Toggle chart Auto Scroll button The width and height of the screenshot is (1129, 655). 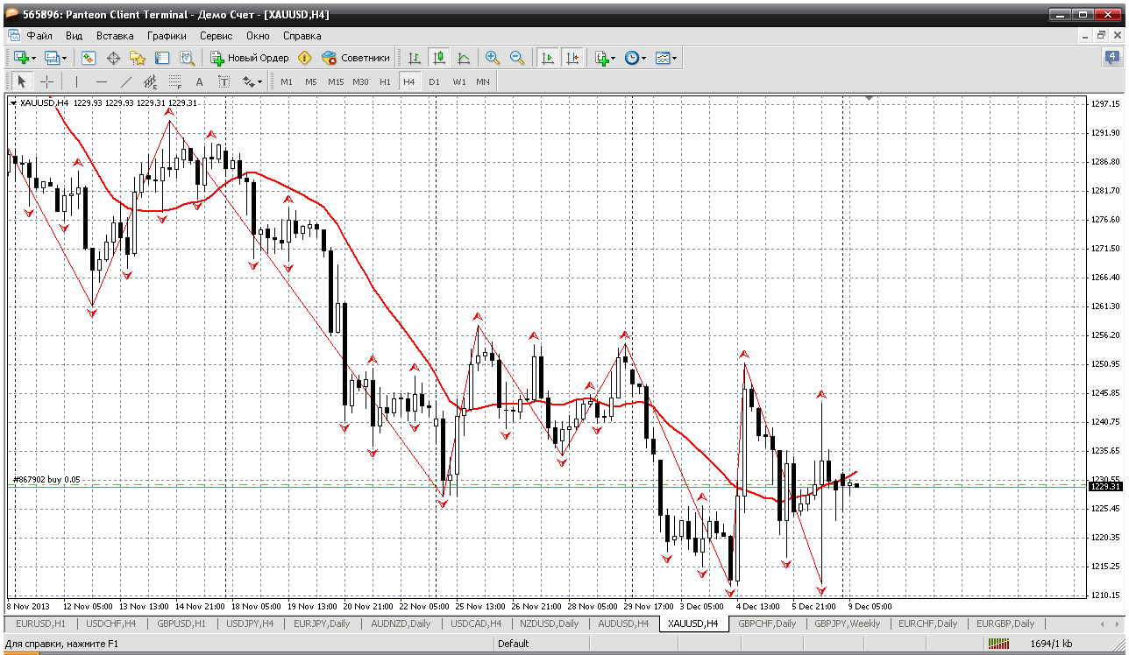(x=548, y=58)
